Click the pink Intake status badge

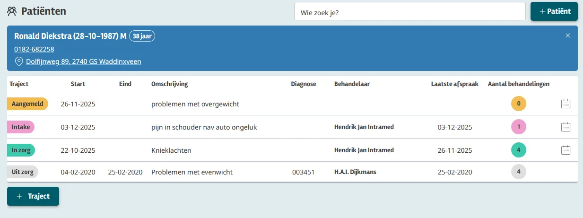click(x=21, y=127)
